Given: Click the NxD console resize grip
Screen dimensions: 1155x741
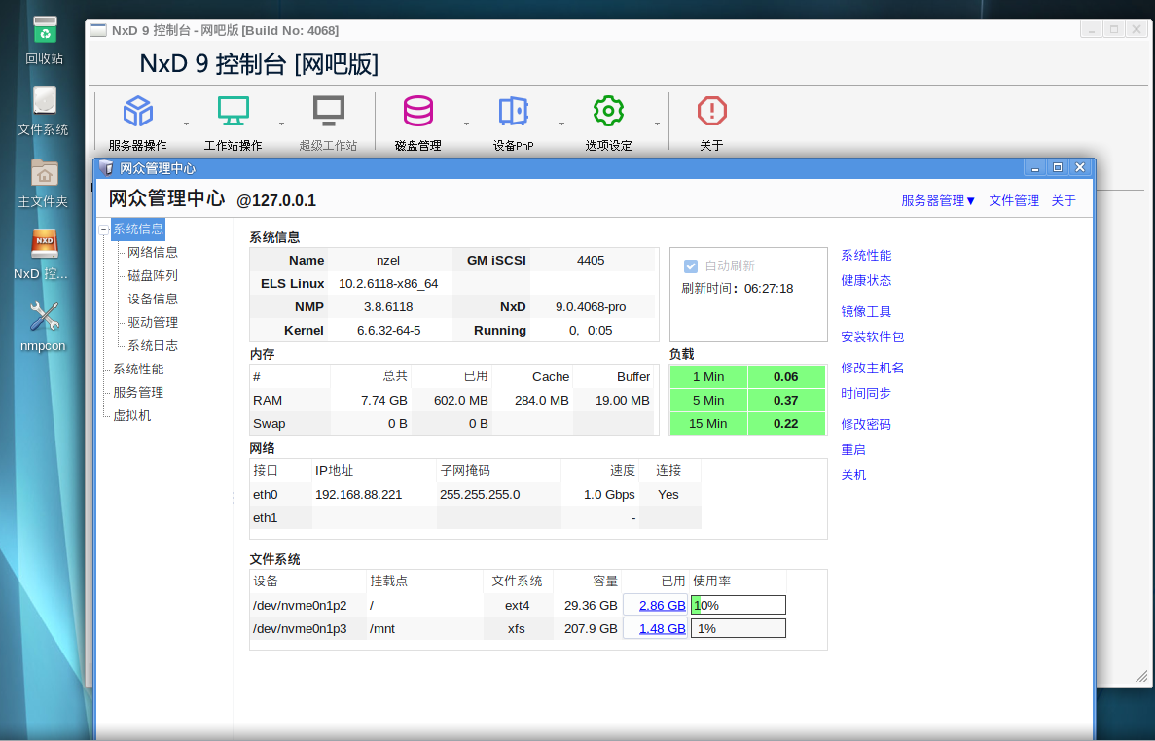Looking at the screenshot, I should 1141,675.
